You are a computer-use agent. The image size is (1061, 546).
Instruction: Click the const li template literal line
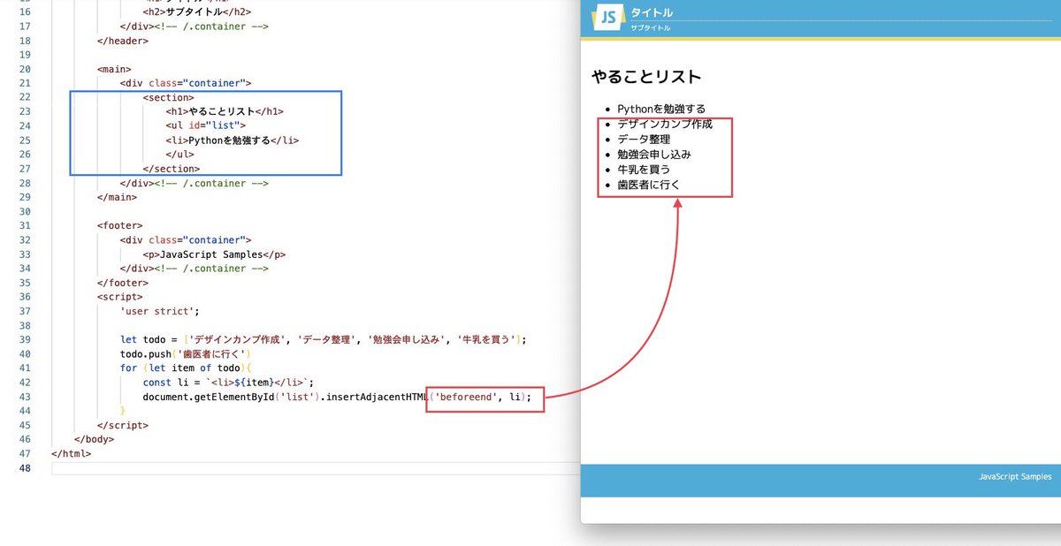tap(229, 383)
